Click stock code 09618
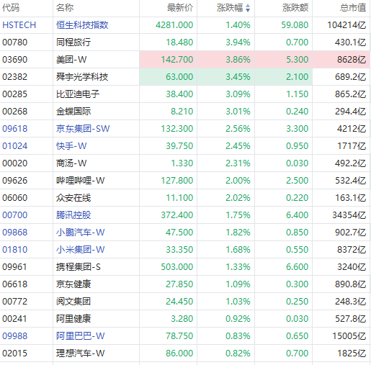The image size is (371, 365). 15,129
